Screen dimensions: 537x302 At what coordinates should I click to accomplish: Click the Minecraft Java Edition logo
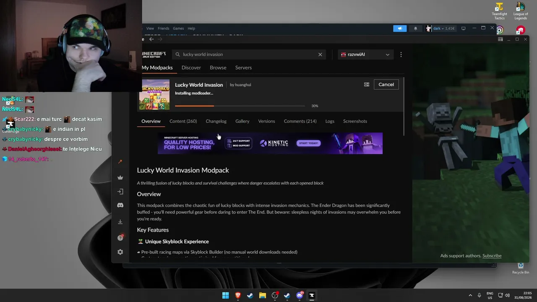coord(154,55)
